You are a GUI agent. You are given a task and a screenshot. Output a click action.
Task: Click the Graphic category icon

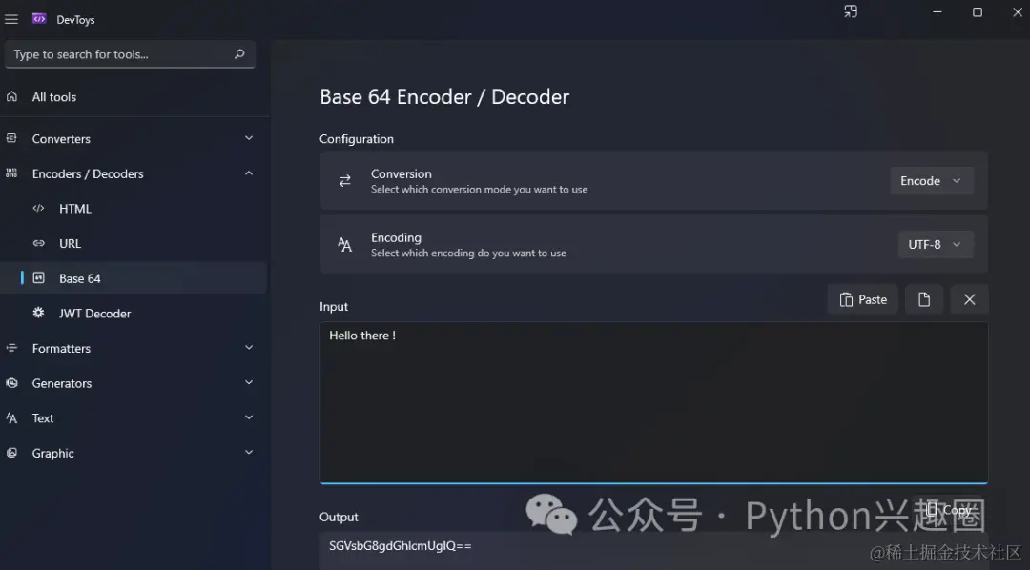pyautogui.click(x=11, y=453)
